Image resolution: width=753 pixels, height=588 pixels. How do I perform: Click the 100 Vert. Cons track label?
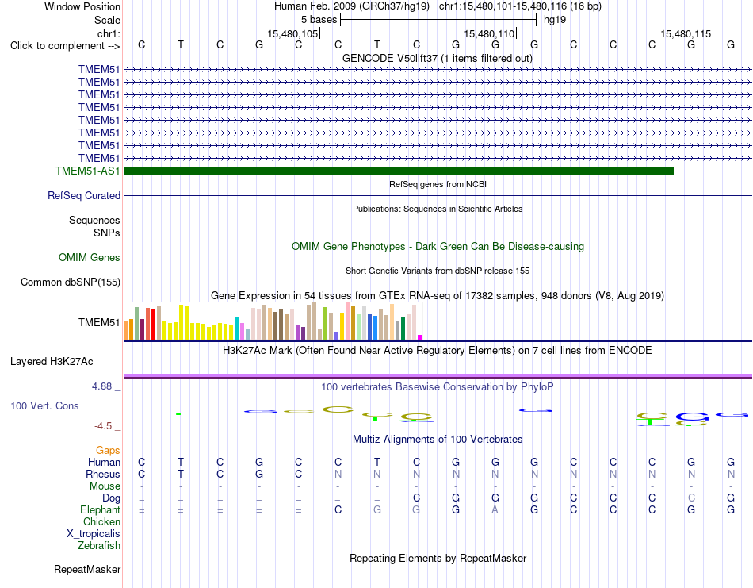click(44, 405)
